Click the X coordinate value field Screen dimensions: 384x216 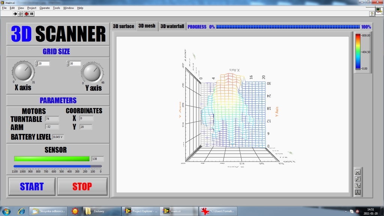(x=87, y=118)
